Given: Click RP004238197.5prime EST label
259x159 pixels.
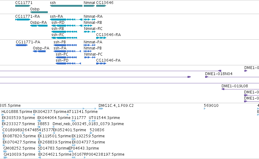Looking at the screenshot, I should pyautogui.click(x=104, y=155).
